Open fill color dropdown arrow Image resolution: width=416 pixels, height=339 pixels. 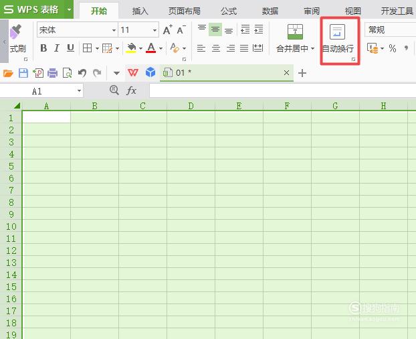tap(140, 48)
